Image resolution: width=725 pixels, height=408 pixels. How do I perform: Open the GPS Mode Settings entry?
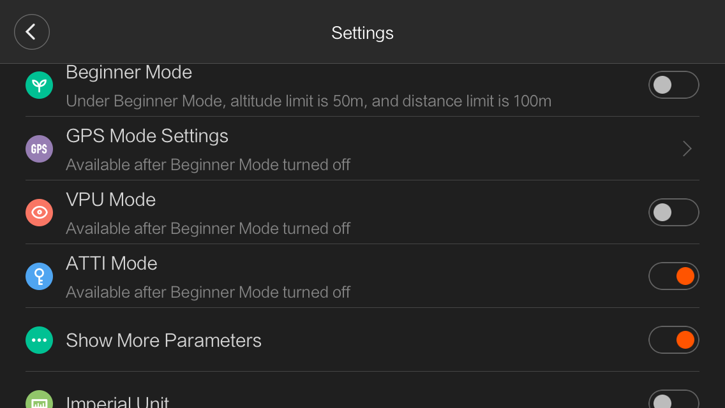pos(362,149)
